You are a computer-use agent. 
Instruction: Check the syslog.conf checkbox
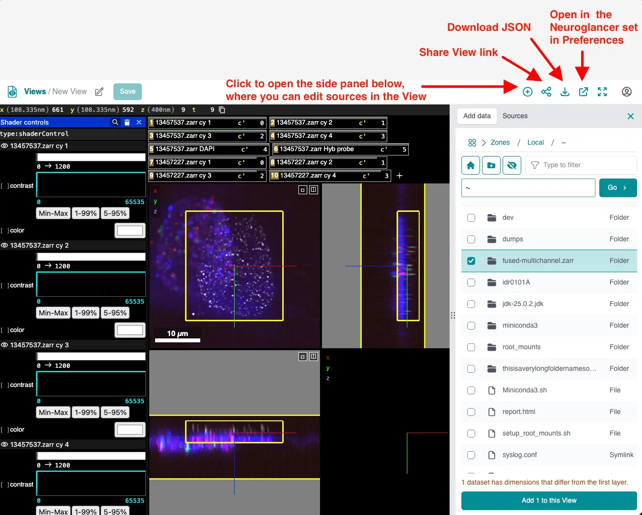click(x=471, y=455)
